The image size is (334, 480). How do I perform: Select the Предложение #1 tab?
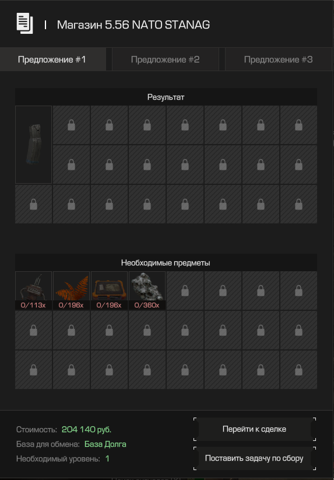[52, 59]
